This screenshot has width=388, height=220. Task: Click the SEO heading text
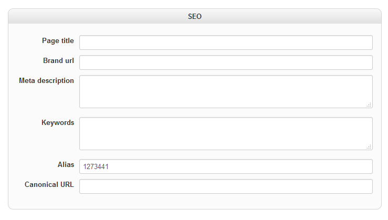coord(195,16)
